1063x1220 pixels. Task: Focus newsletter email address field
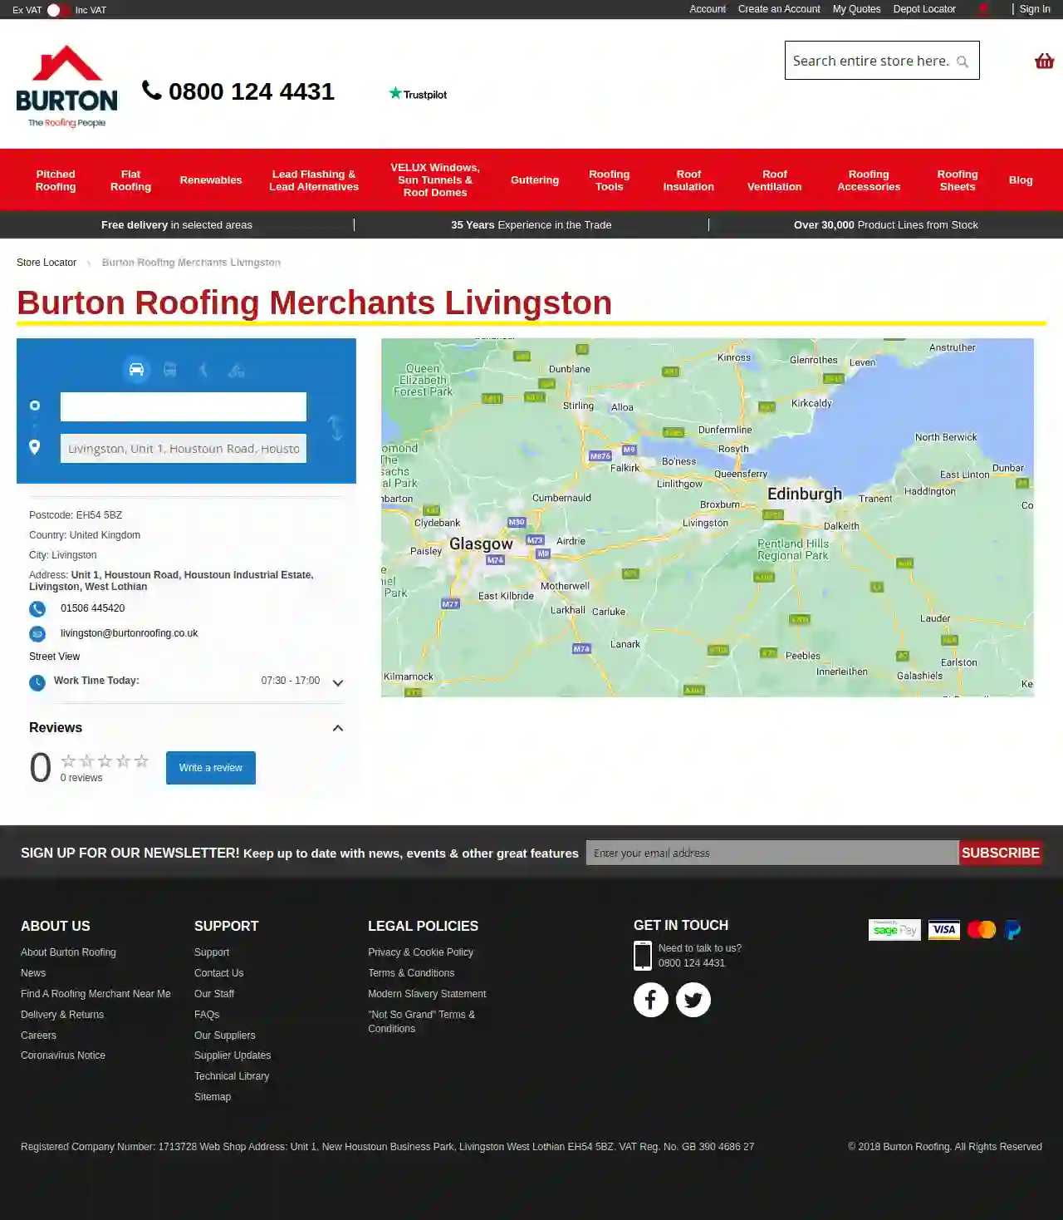pyautogui.click(x=772, y=853)
